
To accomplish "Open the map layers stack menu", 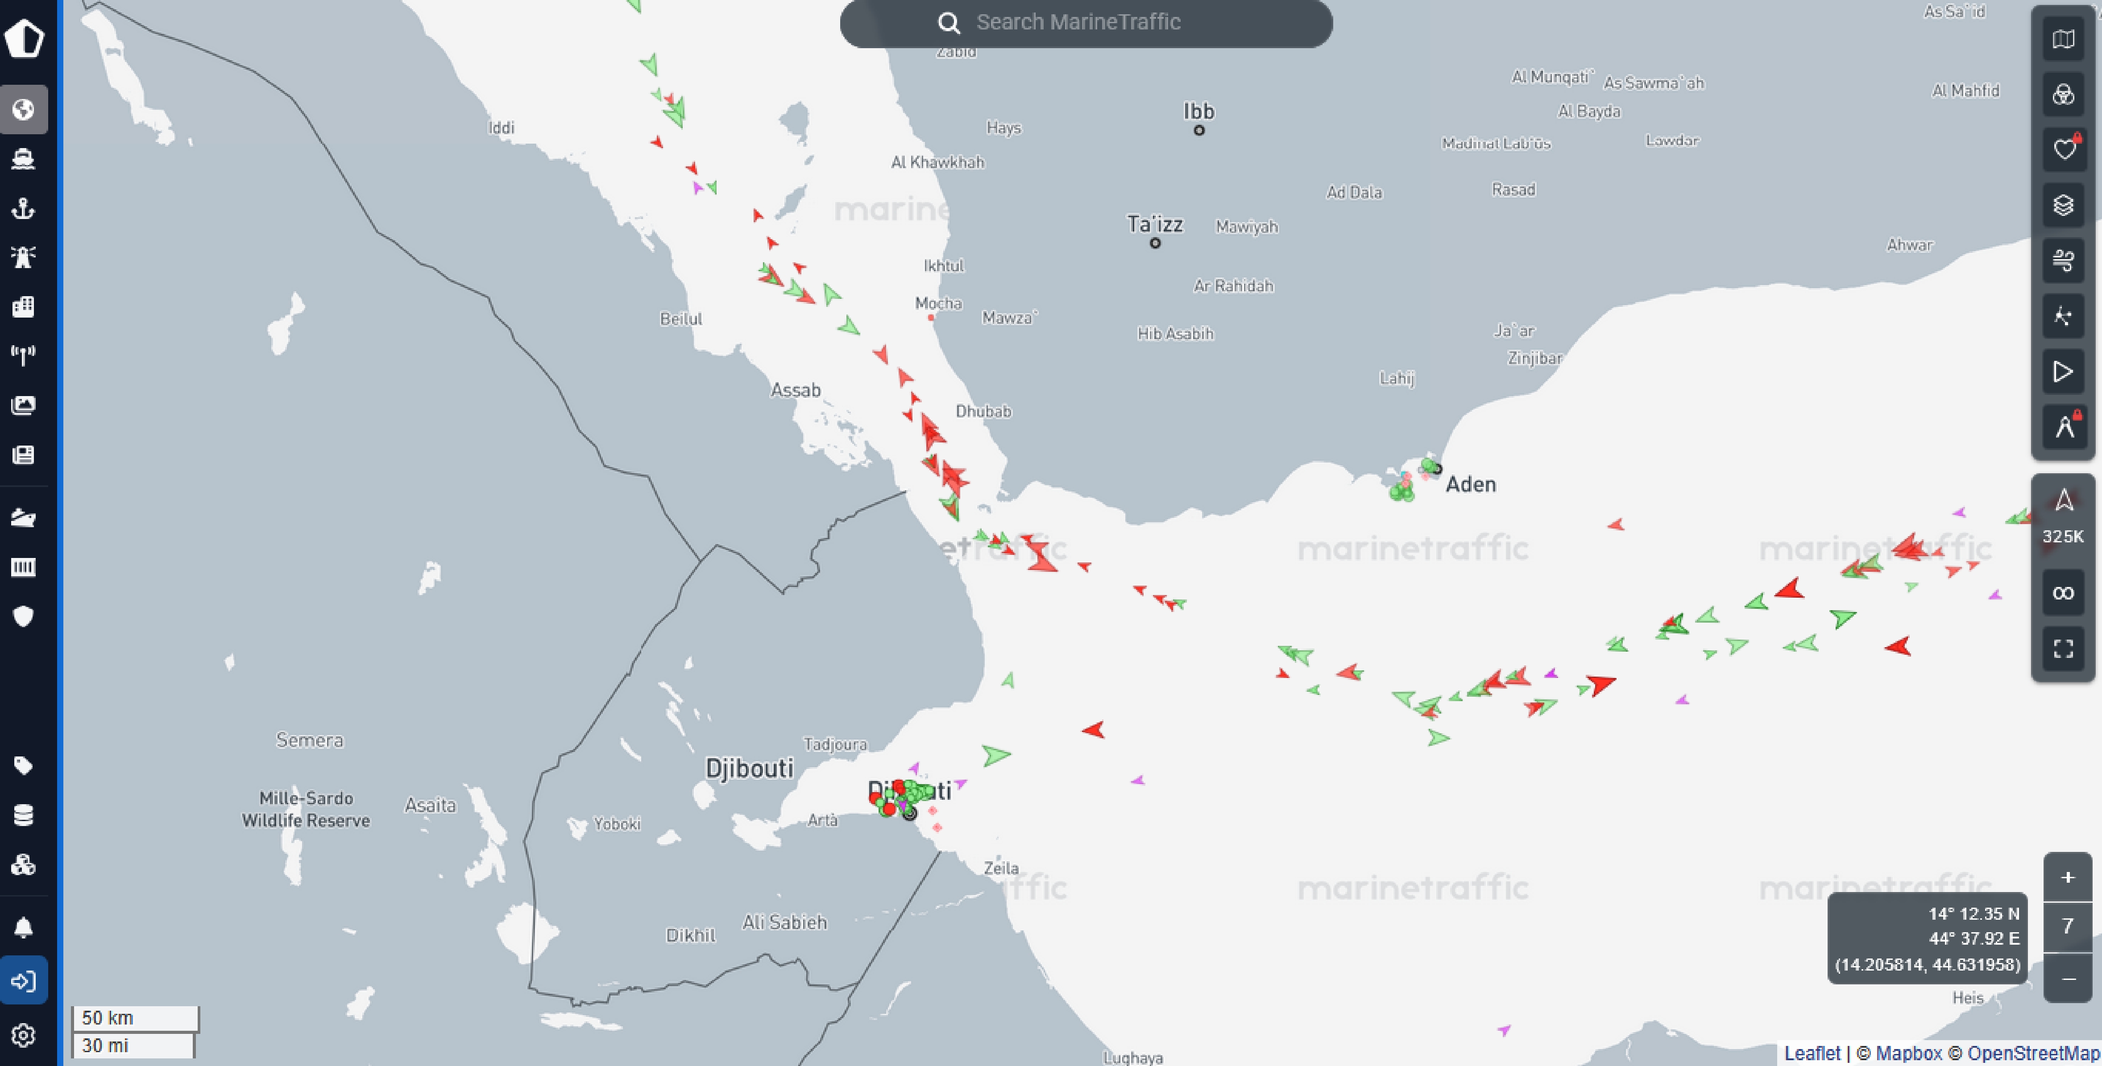I will click(2063, 205).
